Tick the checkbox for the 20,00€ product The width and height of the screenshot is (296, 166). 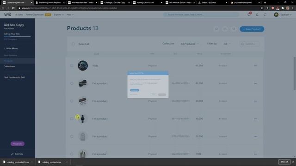tap(72, 101)
